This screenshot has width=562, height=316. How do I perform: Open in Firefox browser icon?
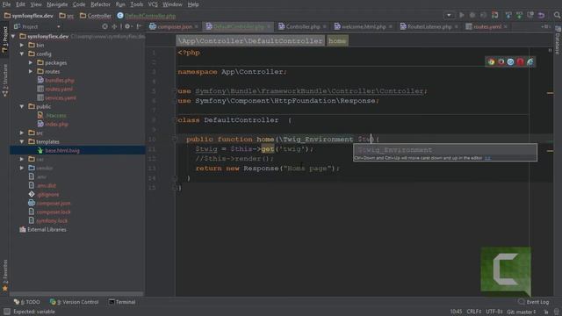501,62
